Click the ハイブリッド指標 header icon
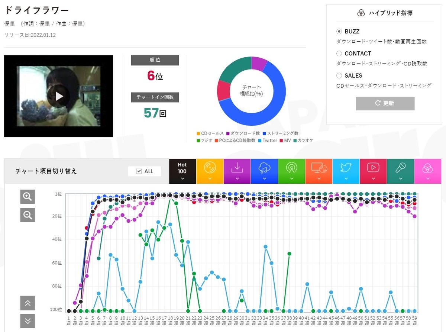Viewport: 446px width, 332px height. (361, 13)
